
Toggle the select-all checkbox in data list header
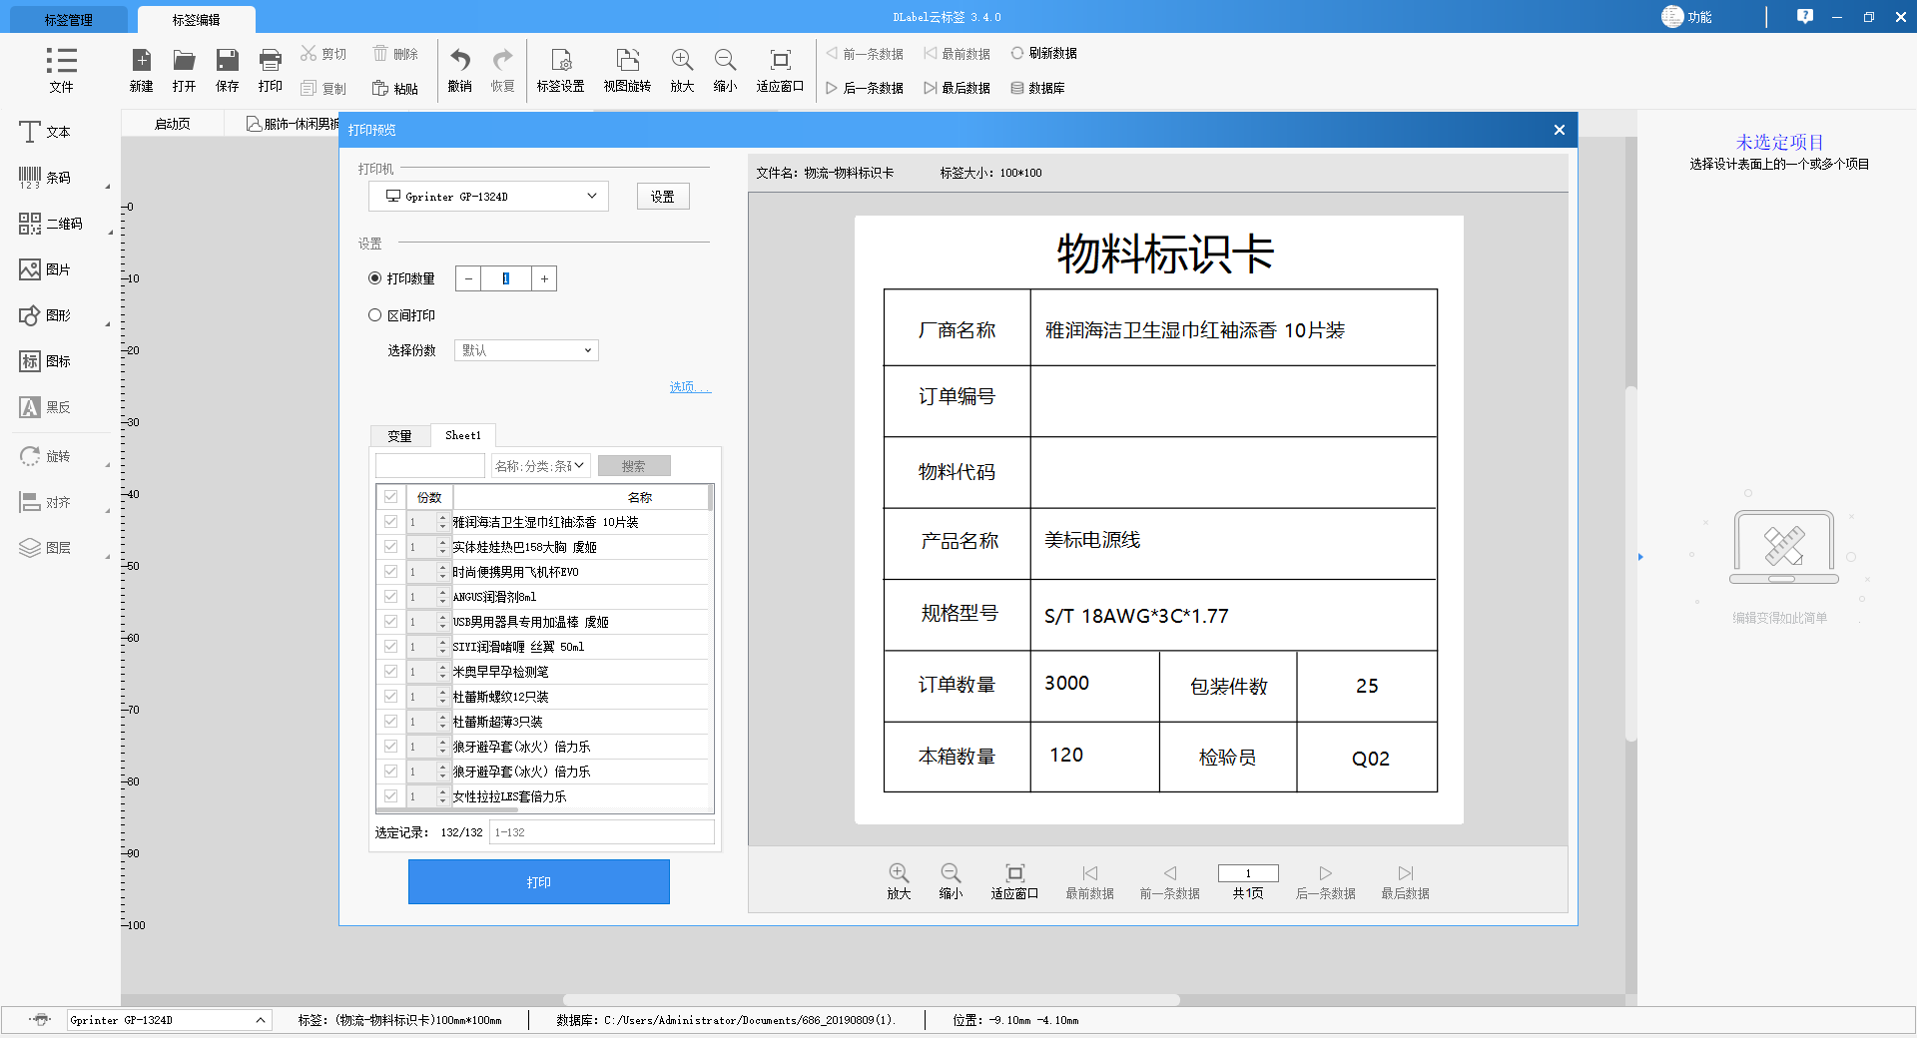tap(389, 496)
